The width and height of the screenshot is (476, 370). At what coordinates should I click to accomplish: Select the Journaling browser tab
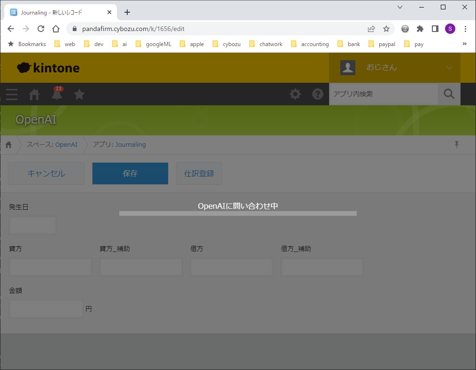pos(61,12)
